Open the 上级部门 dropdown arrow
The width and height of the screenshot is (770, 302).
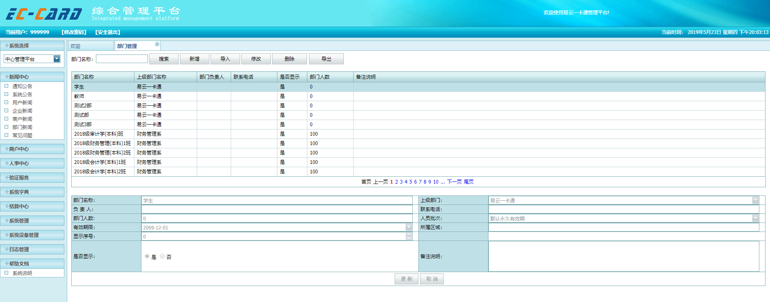click(x=755, y=200)
